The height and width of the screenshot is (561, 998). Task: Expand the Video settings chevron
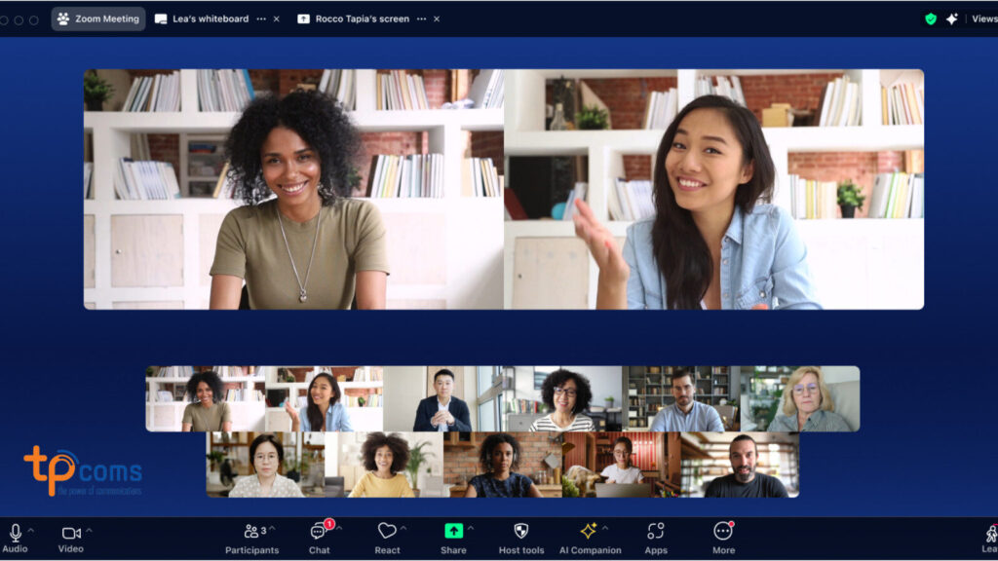[90, 529]
